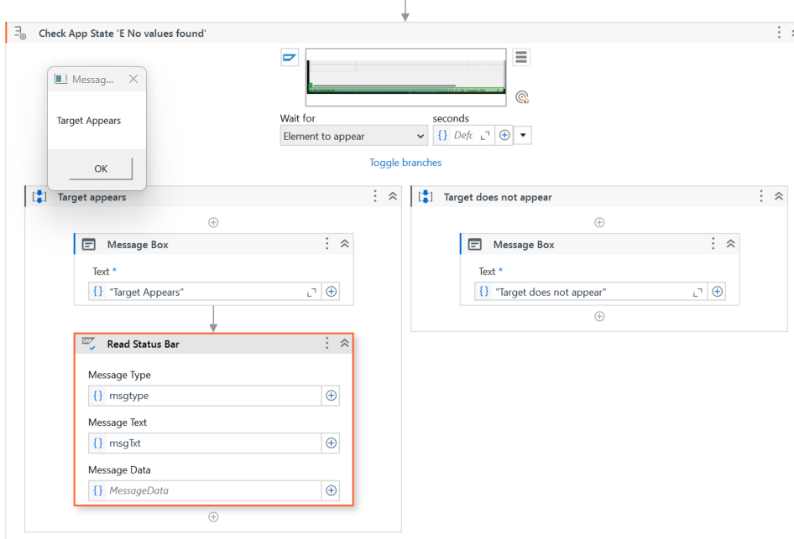
Task: Click plus icon beside Message Data field
Action: [332, 490]
